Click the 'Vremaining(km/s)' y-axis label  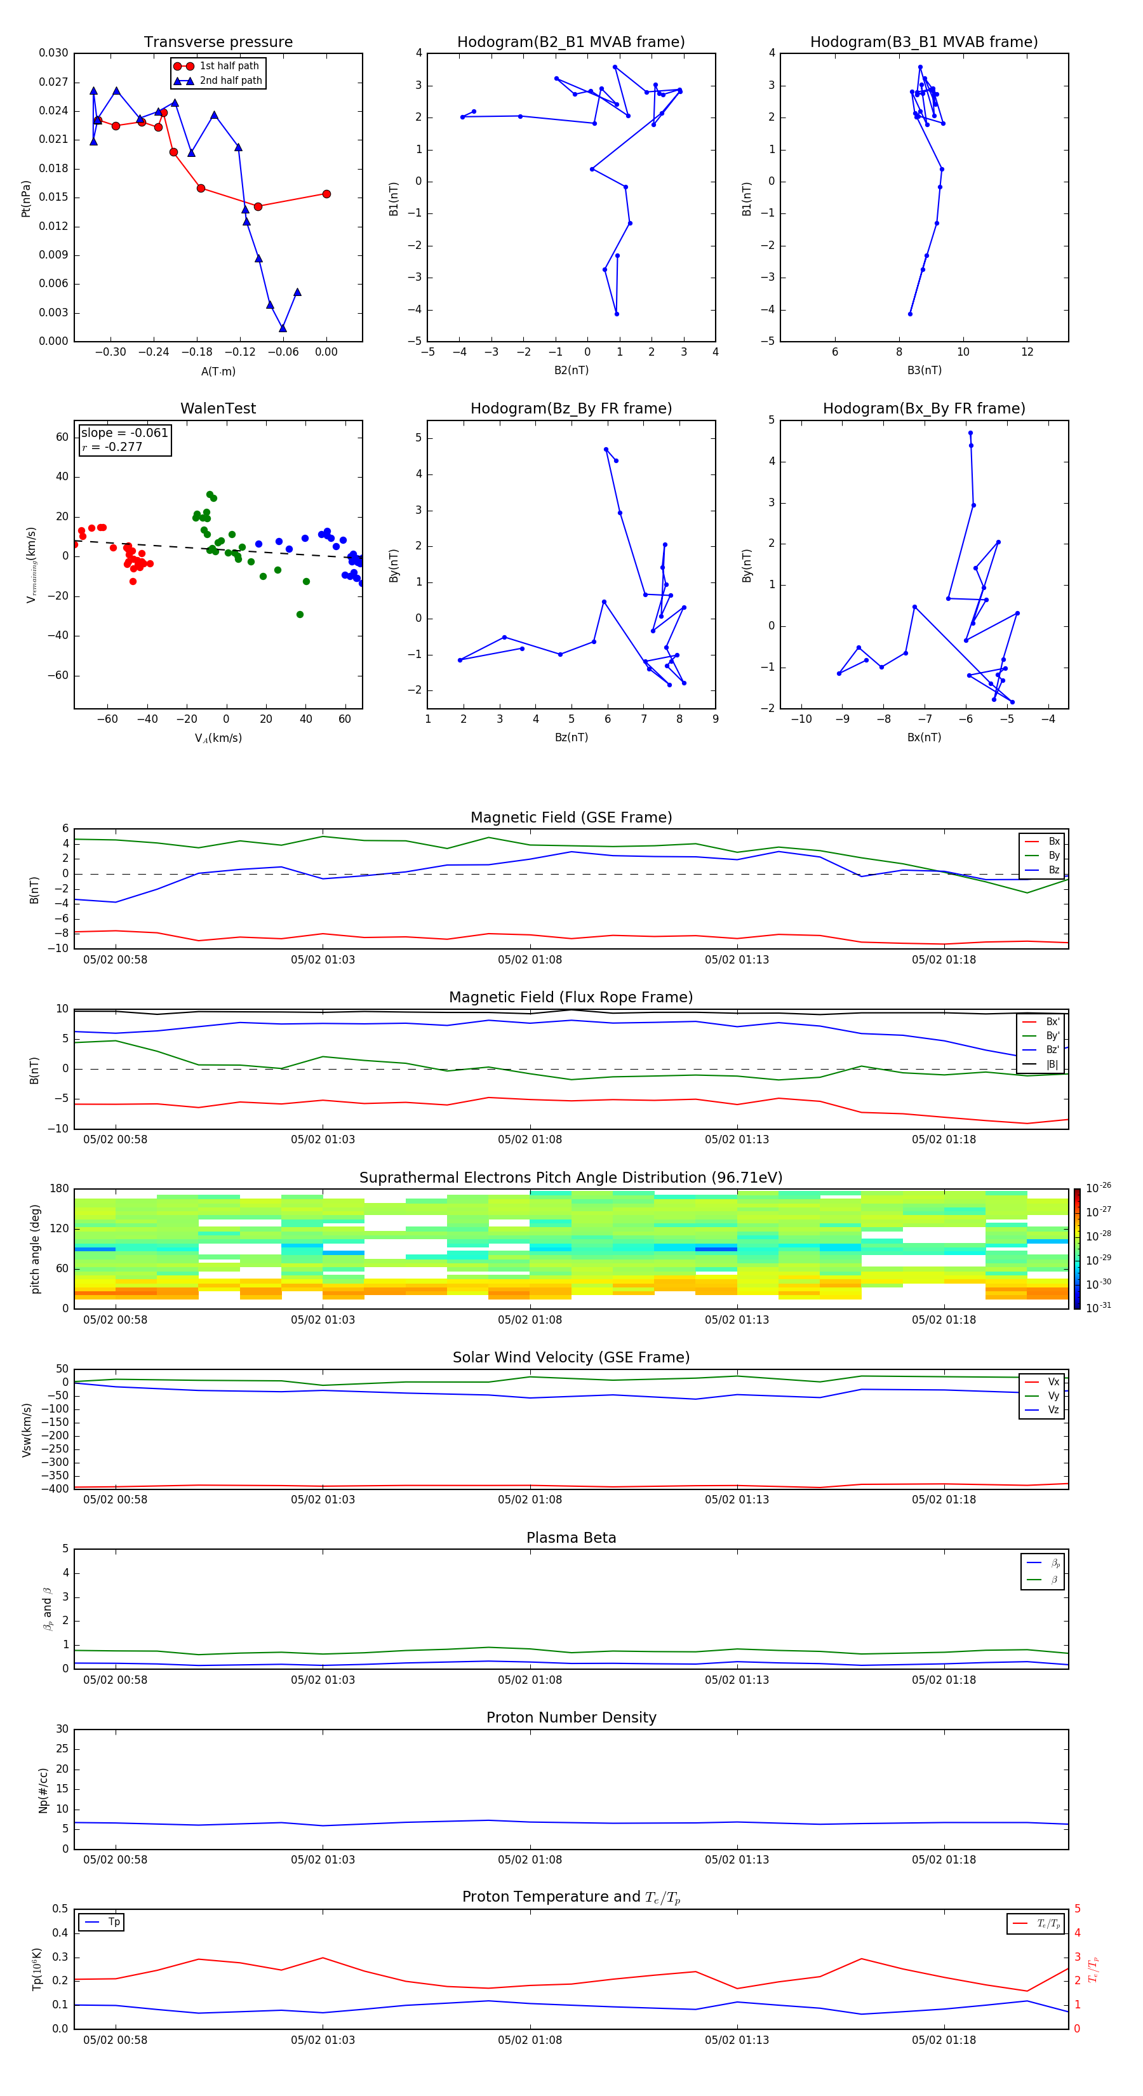pos(31,565)
